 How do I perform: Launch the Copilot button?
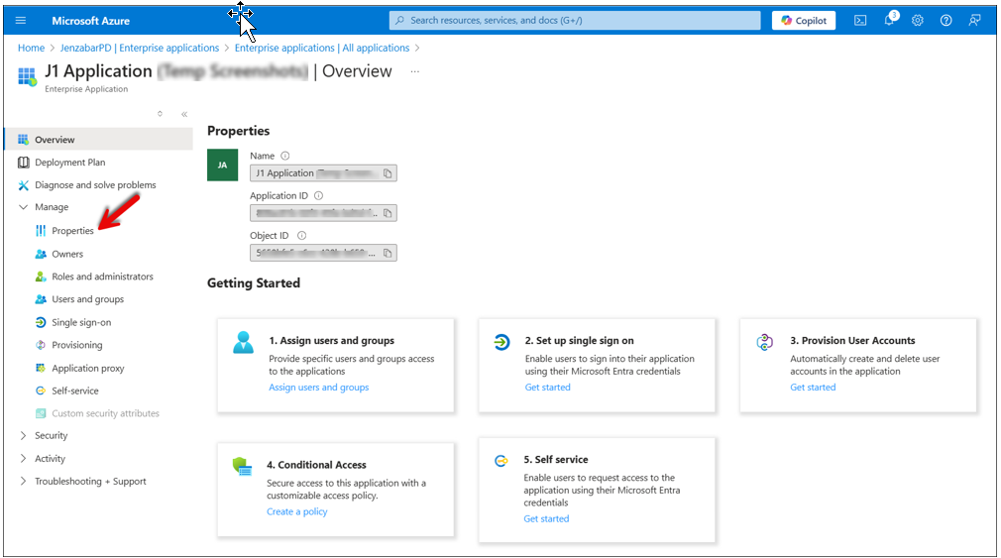click(804, 21)
